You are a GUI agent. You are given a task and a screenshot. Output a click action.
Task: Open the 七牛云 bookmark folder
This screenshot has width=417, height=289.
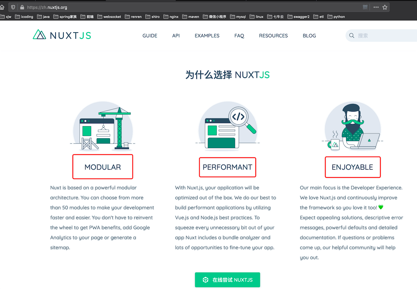[276, 17]
